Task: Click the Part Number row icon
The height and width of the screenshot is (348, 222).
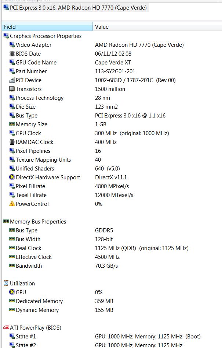Action: click(12, 71)
